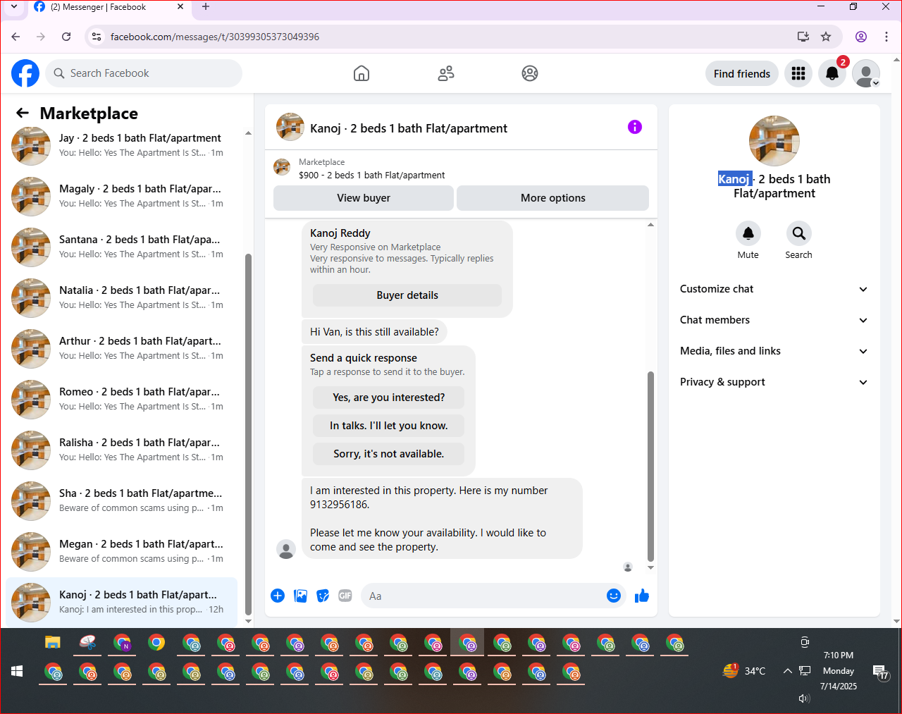Viewport: 902px width, 714px height.
Task: View site information icon in address bar
Action: pyautogui.click(x=97, y=37)
